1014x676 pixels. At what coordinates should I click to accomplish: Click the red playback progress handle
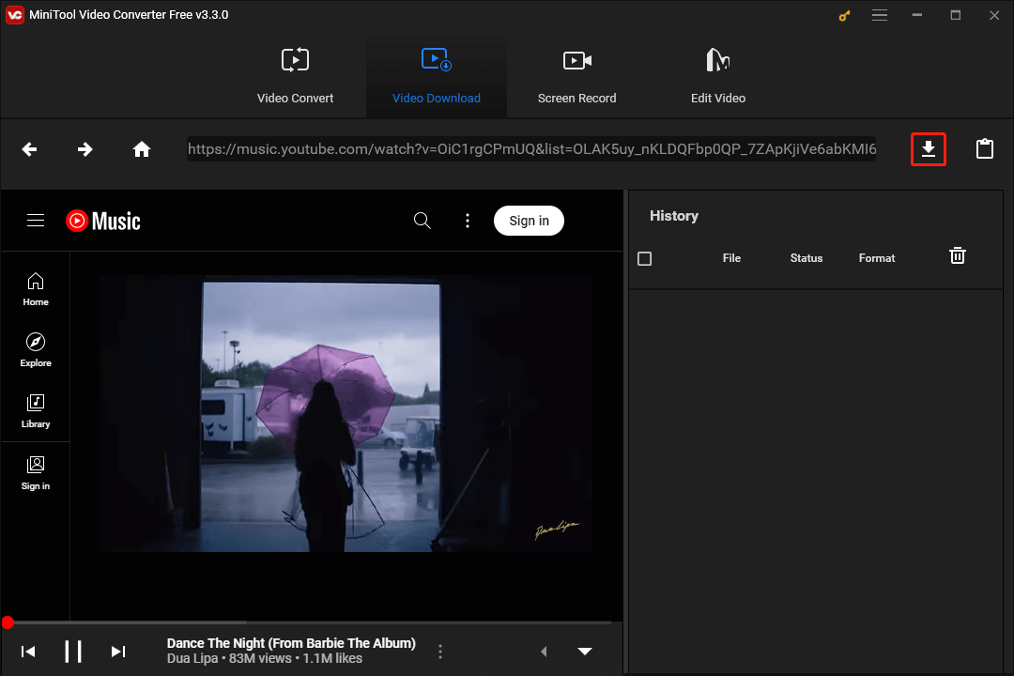click(8, 622)
